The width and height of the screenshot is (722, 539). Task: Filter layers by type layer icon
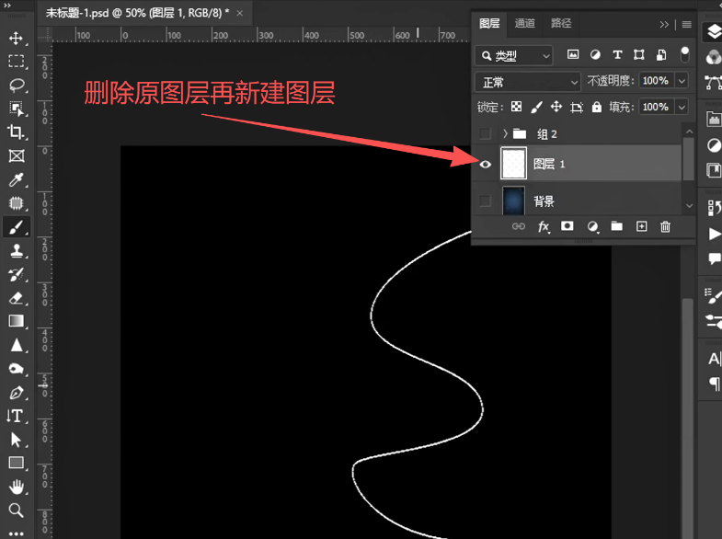tap(617, 55)
